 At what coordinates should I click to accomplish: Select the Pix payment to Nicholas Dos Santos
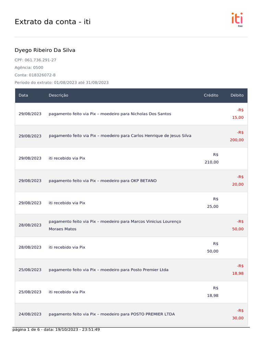point(110,114)
